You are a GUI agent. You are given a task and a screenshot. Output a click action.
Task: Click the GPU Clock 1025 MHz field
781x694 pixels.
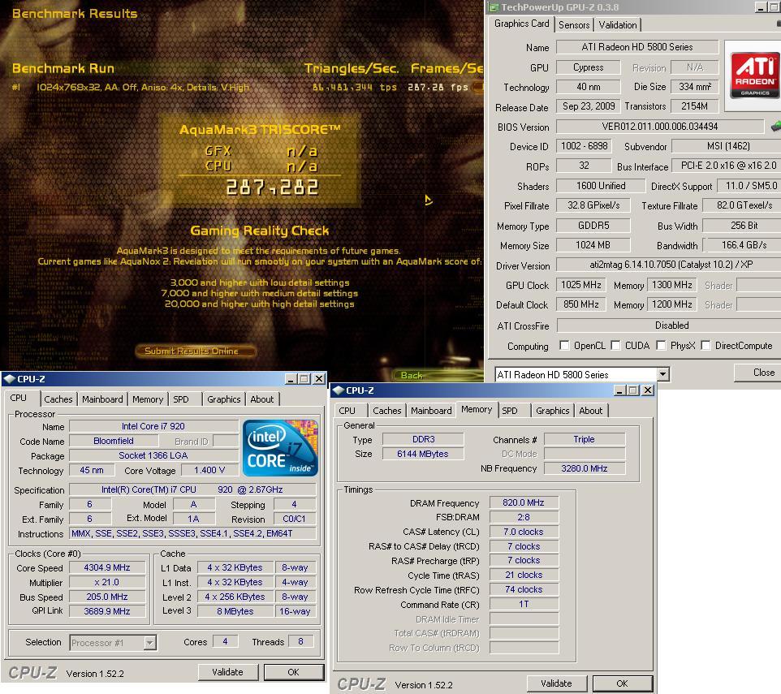tap(580, 285)
